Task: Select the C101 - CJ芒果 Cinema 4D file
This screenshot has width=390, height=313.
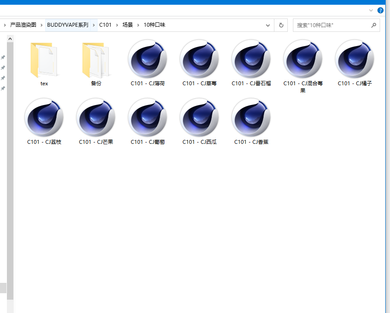Action: pyautogui.click(x=96, y=118)
